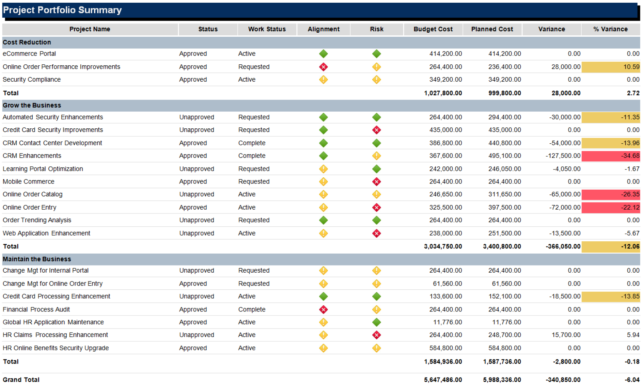The height and width of the screenshot is (386, 642).
Task: Click the Grand Total row label
Action: pos(21,380)
